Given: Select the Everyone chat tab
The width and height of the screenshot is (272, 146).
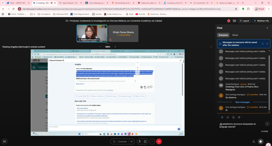Looking at the screenshot, I should pos(223,35).
